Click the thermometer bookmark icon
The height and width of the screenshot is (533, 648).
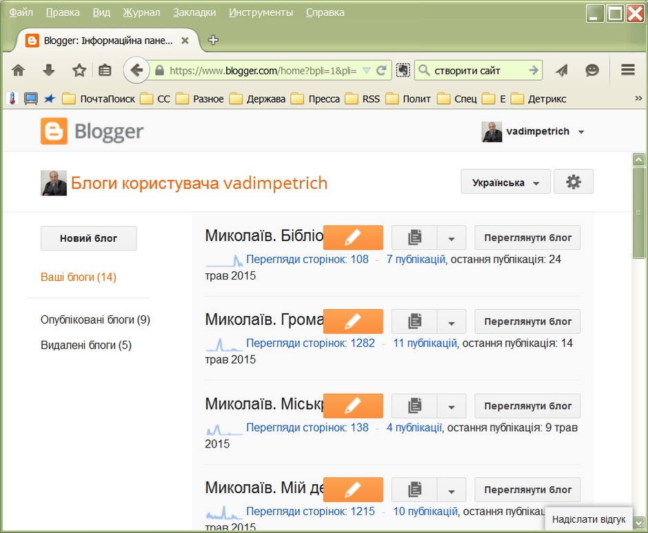[12, 99]
